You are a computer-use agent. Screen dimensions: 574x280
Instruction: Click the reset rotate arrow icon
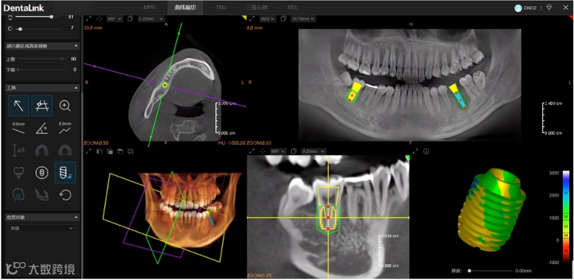point(65,194)
